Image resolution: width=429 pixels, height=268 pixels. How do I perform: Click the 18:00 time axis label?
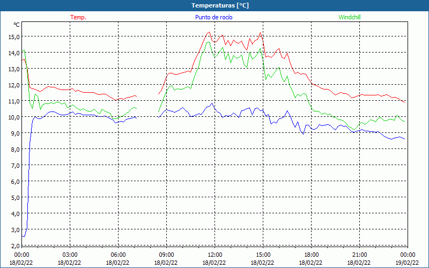(311, 255)
